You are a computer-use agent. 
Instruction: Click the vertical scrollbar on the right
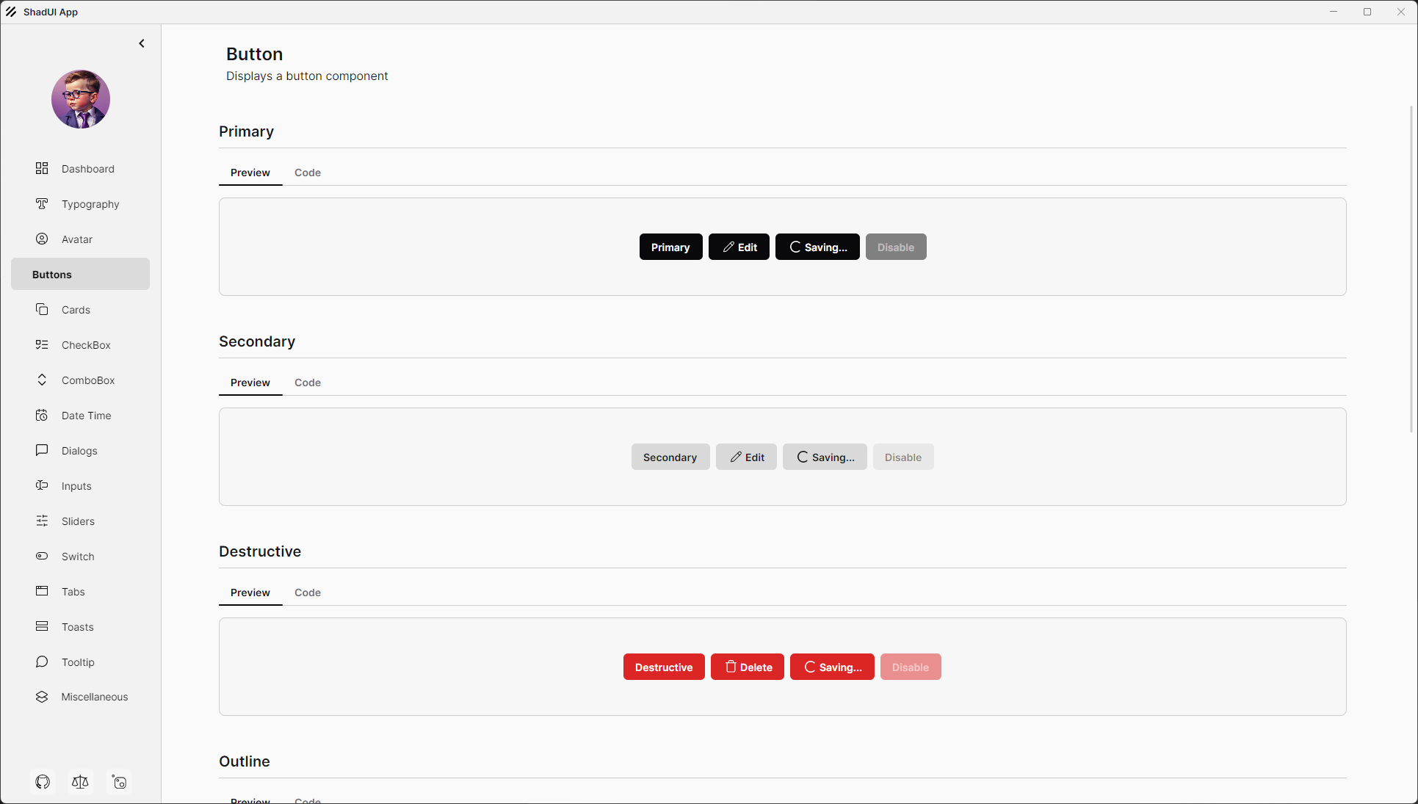(x=1411, y=269)
